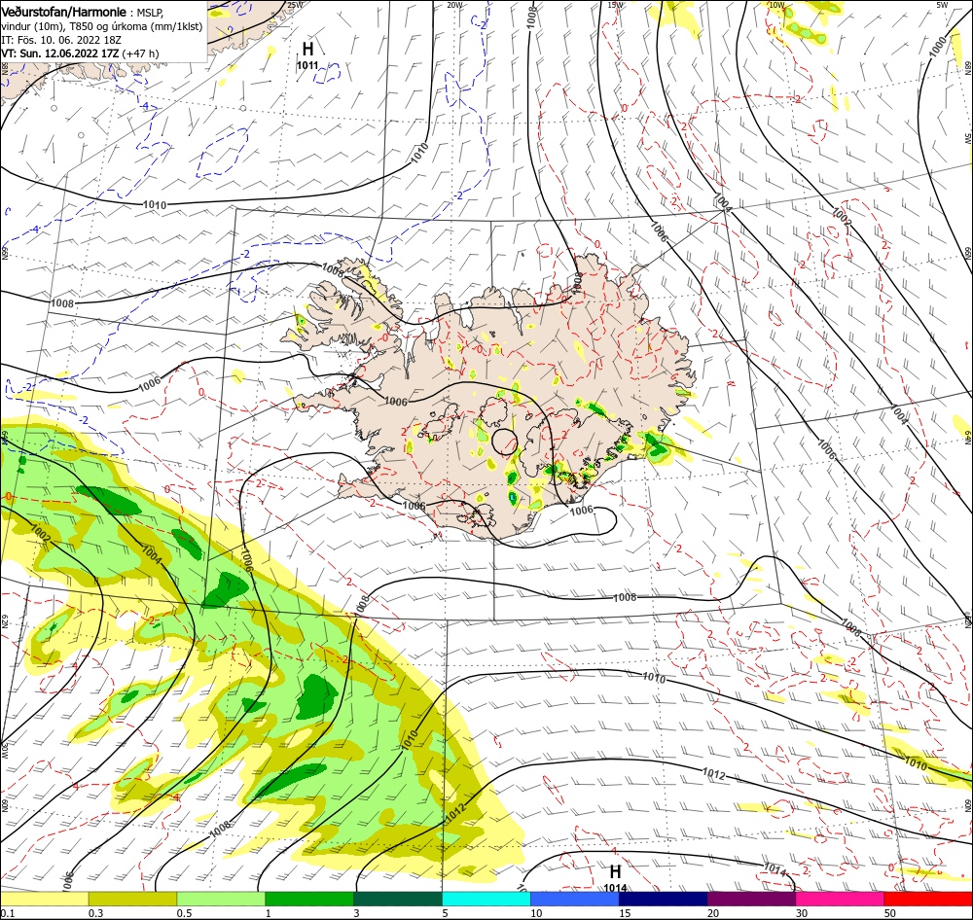The width and height of the screenshot is (973, 920).
Task: Click the 'Veðurstofan/Harmonie' title text
Action: coord(64,12)
